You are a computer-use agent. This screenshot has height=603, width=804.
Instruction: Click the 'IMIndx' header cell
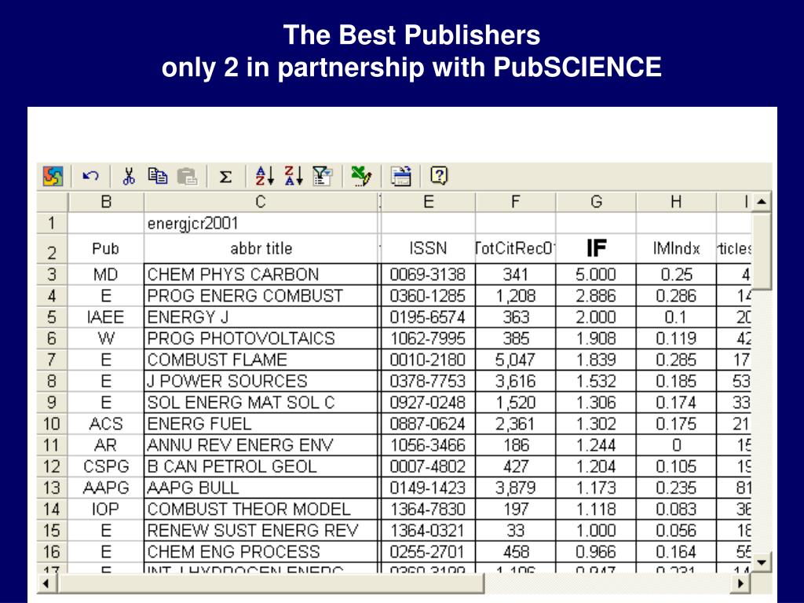tap(676, 249)
